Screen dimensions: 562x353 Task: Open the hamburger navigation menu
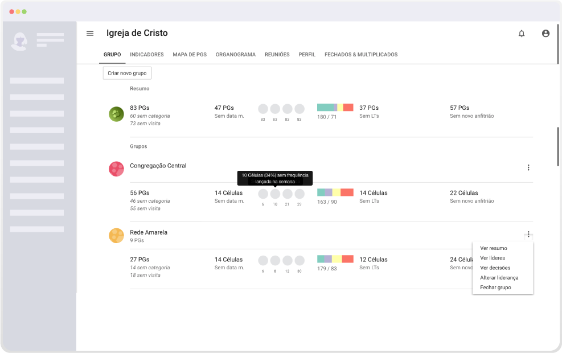(90, 34)
